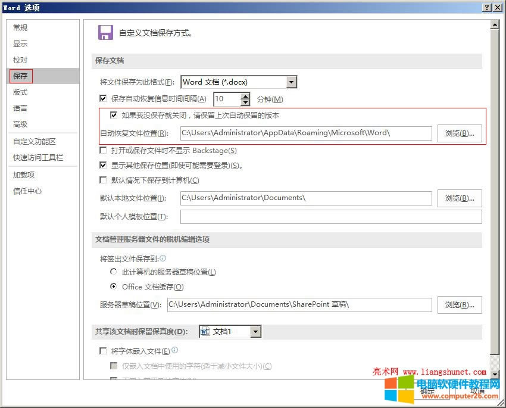Select 此计算机的服务器草稿位置 radio button
The image size is (506, 408).
pos(114,272)
